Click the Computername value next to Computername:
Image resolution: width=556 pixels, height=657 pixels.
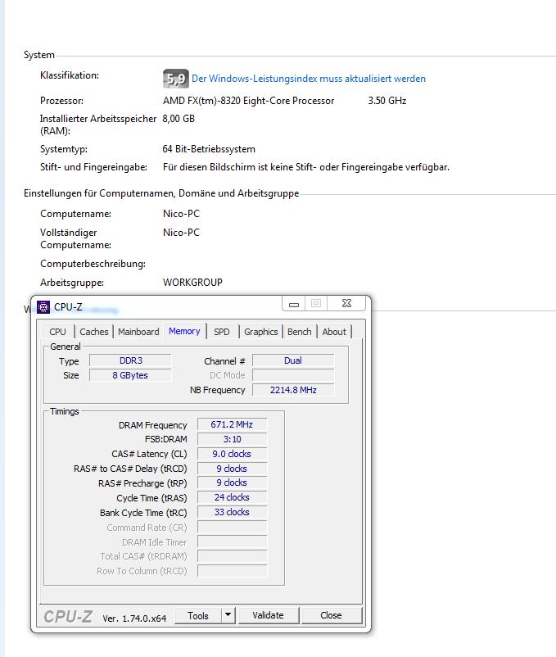(x=181, y=214)
